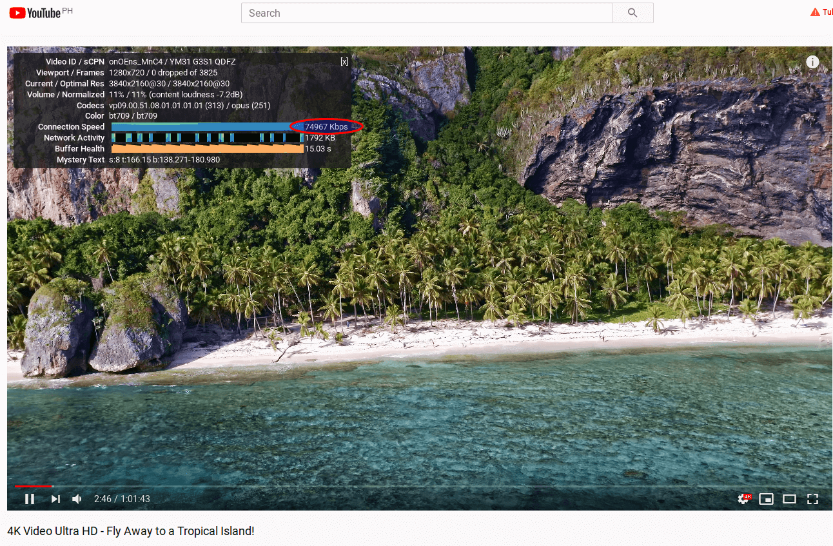Click the 2:46 / 1:01:43 time display
The image size is (833, 546).
[122, 499]
